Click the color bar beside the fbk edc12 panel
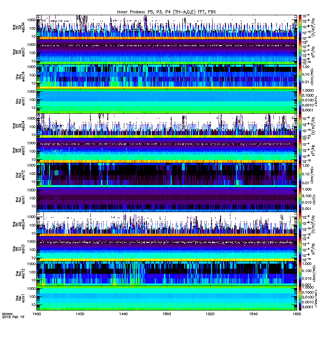Image resolution: width=317 pixels, height=338 pixels. (300, 273)
